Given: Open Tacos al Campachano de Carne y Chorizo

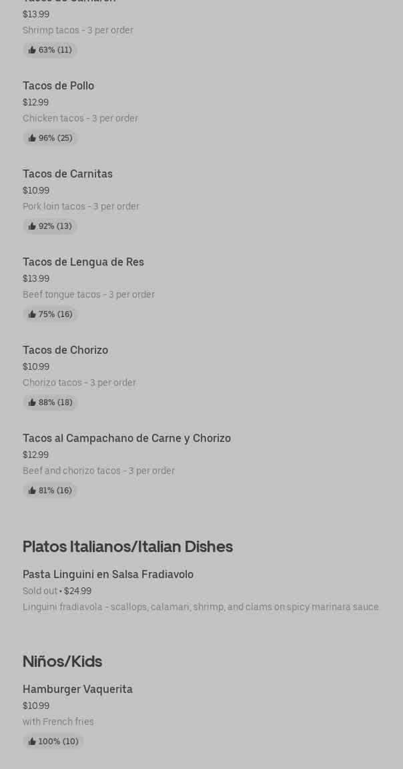Looking at the screenshot, I should click(x=127, y=438).
